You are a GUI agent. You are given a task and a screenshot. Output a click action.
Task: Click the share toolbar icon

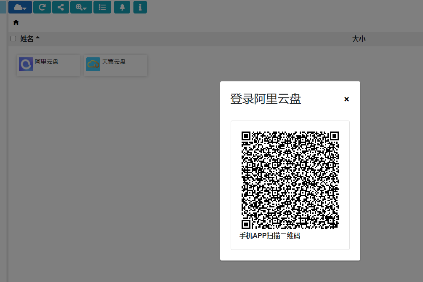[61, 7]
